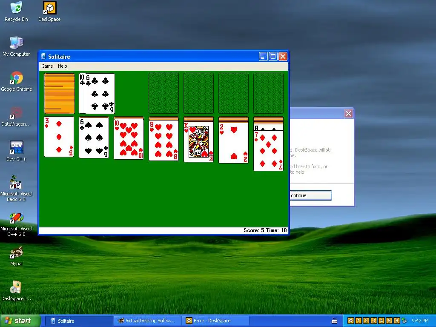Switch to desktop 5 tray icon

coord(389,321)
